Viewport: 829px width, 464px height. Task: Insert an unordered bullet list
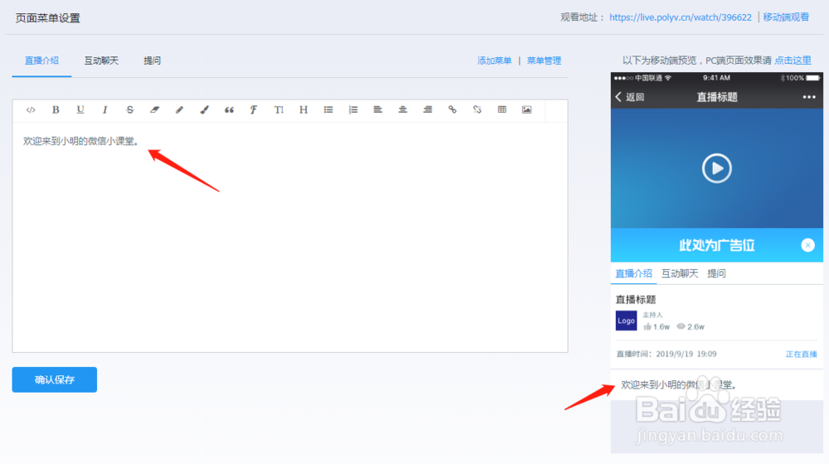coord(328,110)
